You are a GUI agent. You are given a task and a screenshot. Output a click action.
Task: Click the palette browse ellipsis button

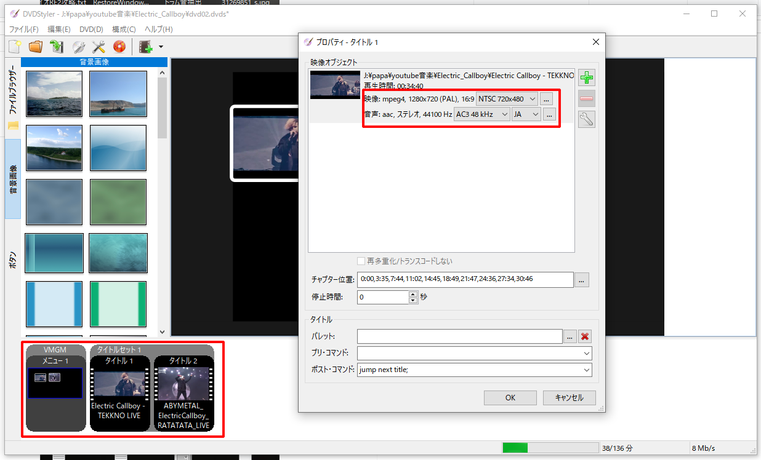pos(570,336)
